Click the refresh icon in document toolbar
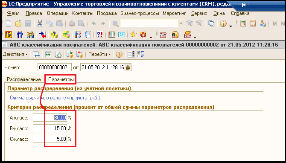Screen dimensions: 286x163 tap(48, 54)
